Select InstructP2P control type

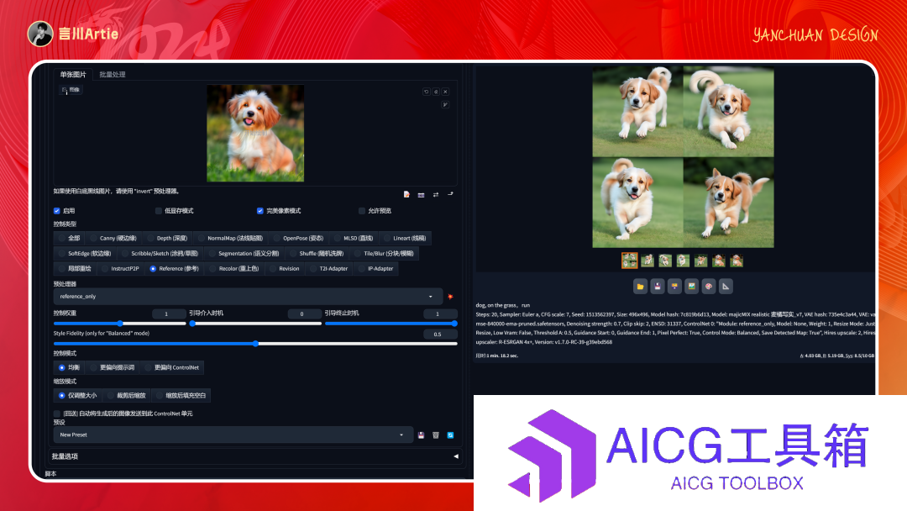click(120, 268)
